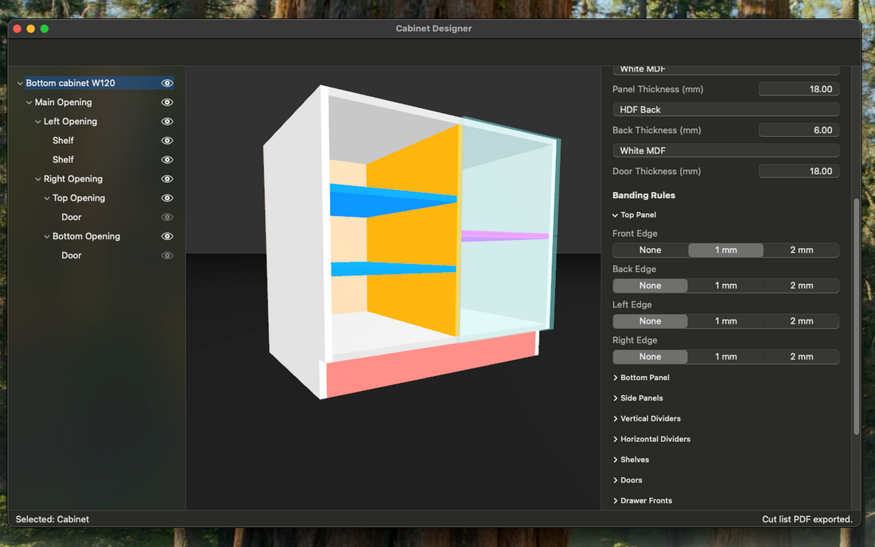Hide the Main Opening layer
Screen dimensions: 875x547
pyautogui.click(x=167, y=102)
